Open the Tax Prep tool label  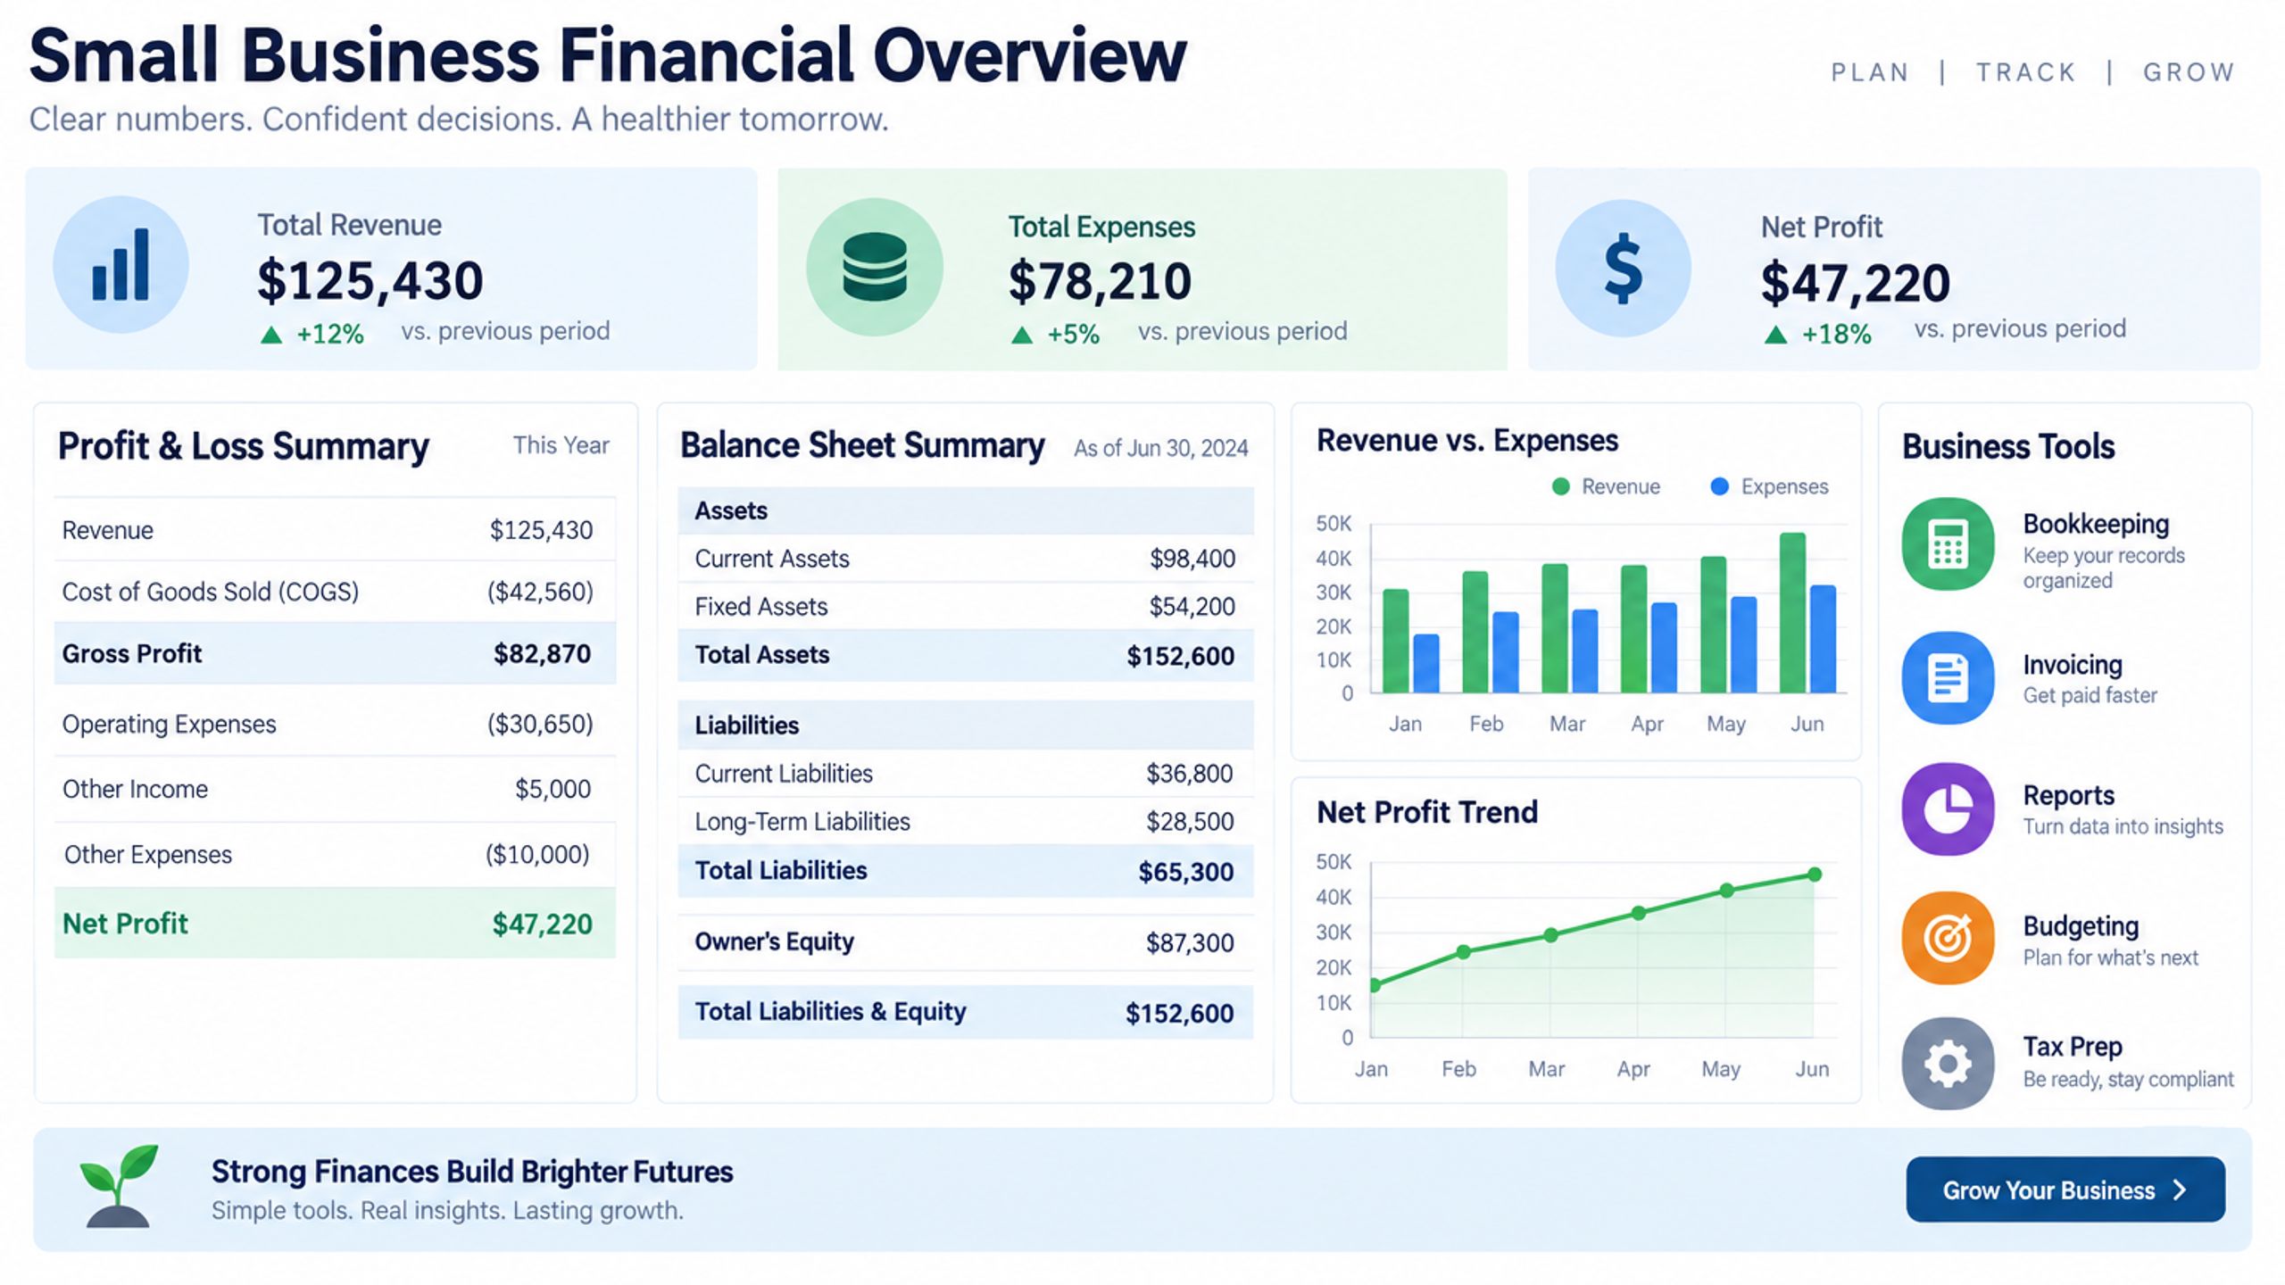tap(2073, 1046)
